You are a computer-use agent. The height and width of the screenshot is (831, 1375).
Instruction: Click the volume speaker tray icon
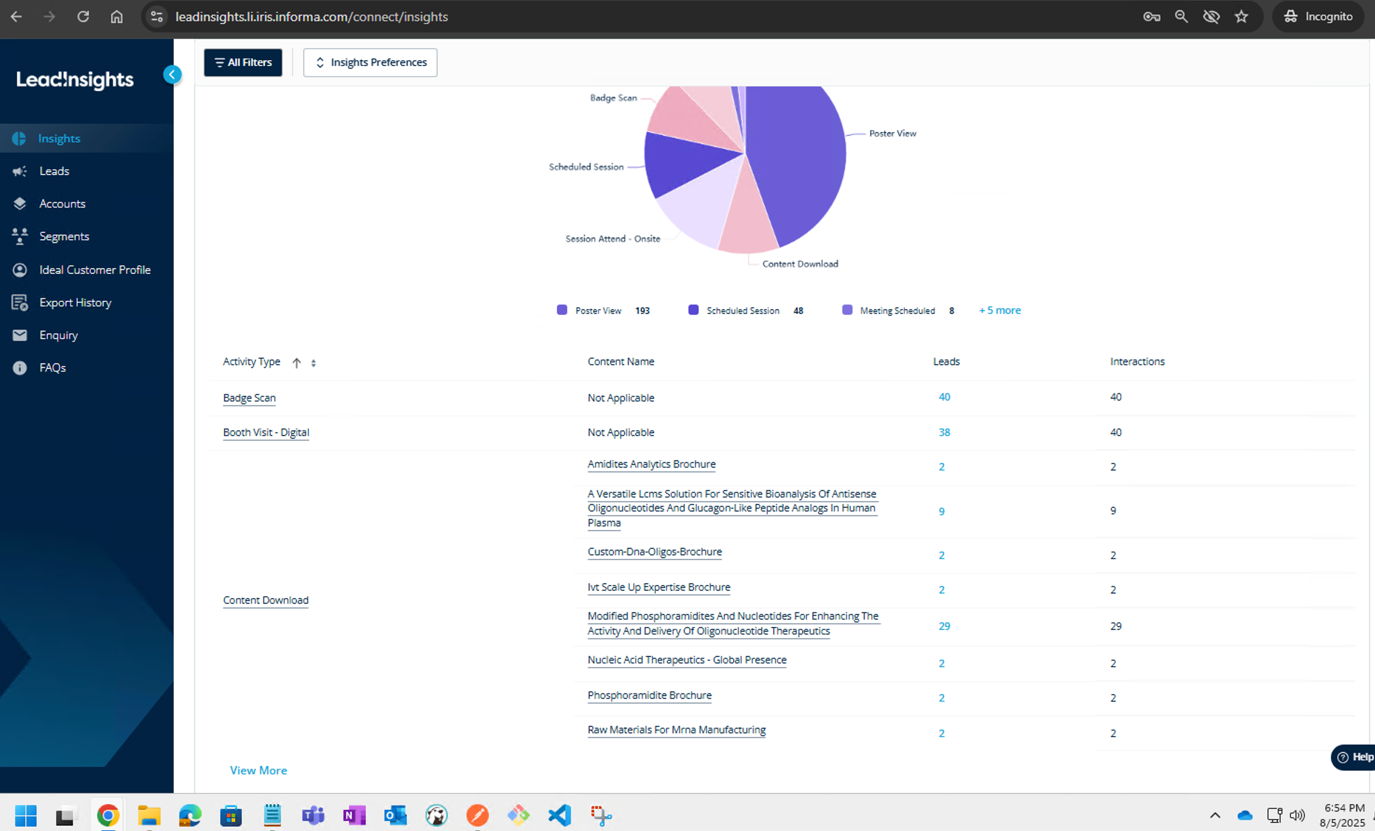pyautogui.click(x=1297, y=815)
